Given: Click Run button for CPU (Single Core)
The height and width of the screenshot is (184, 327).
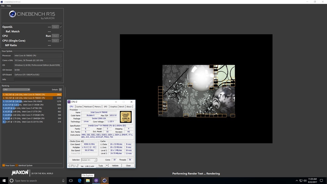Looking at the screenshot, I should [55, 41].
